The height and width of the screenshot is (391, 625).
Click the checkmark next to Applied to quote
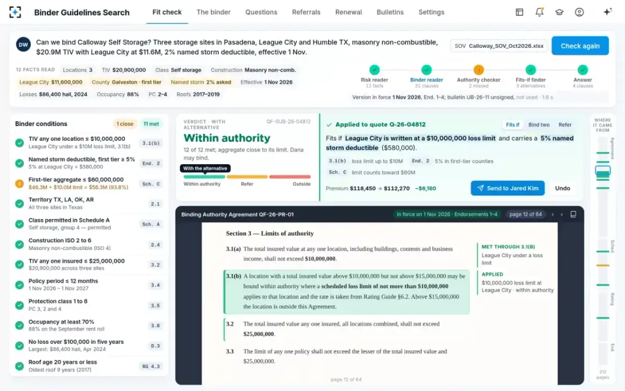coord(329,125)
